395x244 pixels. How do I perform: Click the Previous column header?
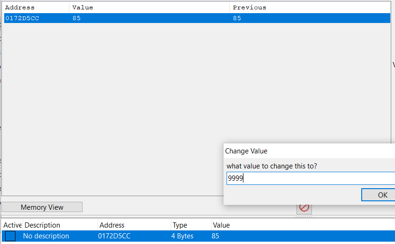[250, 8]
